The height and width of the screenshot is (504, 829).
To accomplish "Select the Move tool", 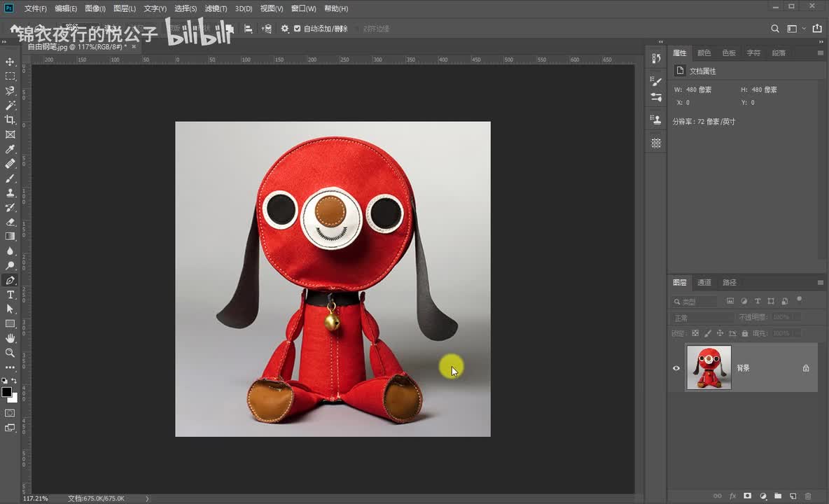I will click(10, 62).
